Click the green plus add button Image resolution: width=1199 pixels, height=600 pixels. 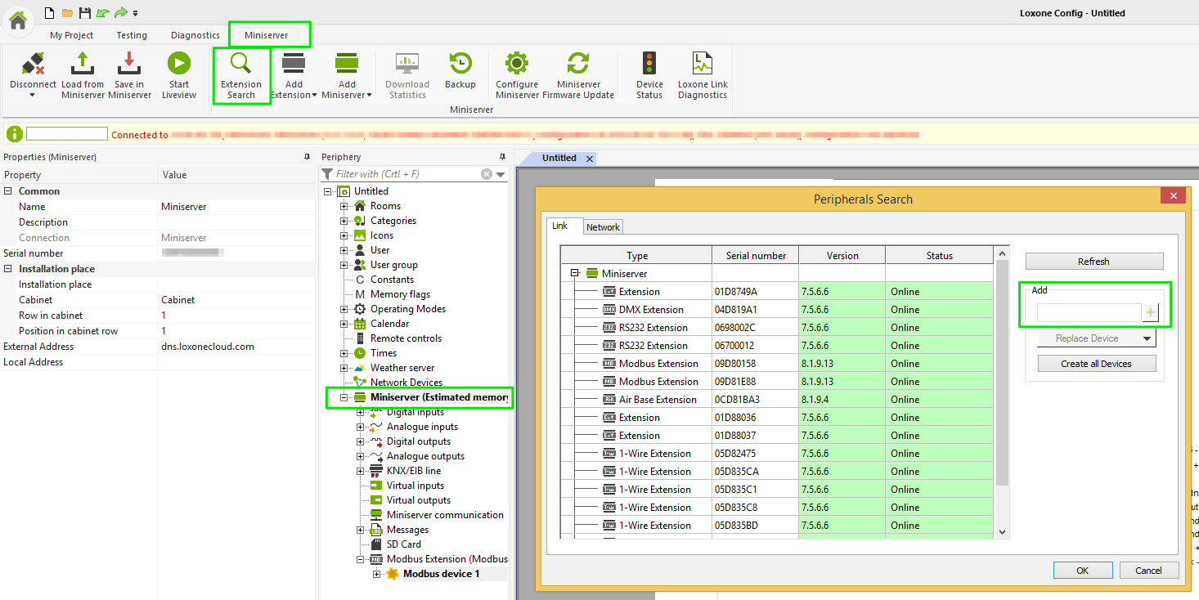pos(1152,312)
